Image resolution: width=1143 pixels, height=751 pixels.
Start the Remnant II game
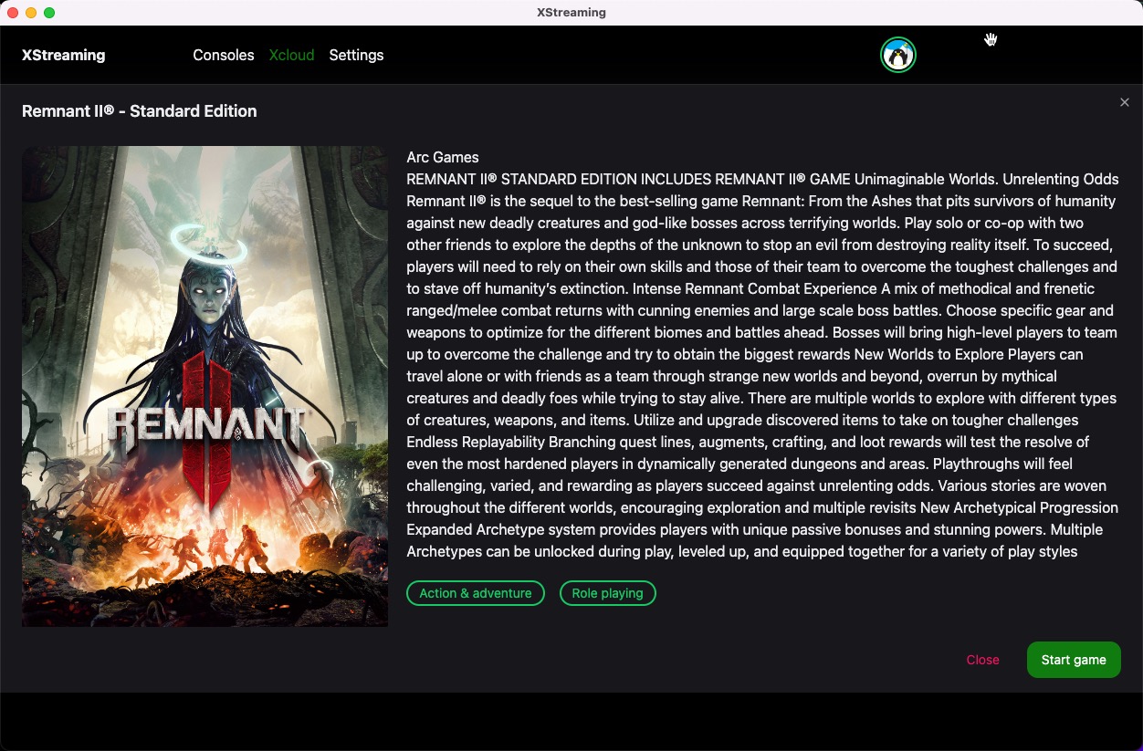click(x=1074, y=660)
